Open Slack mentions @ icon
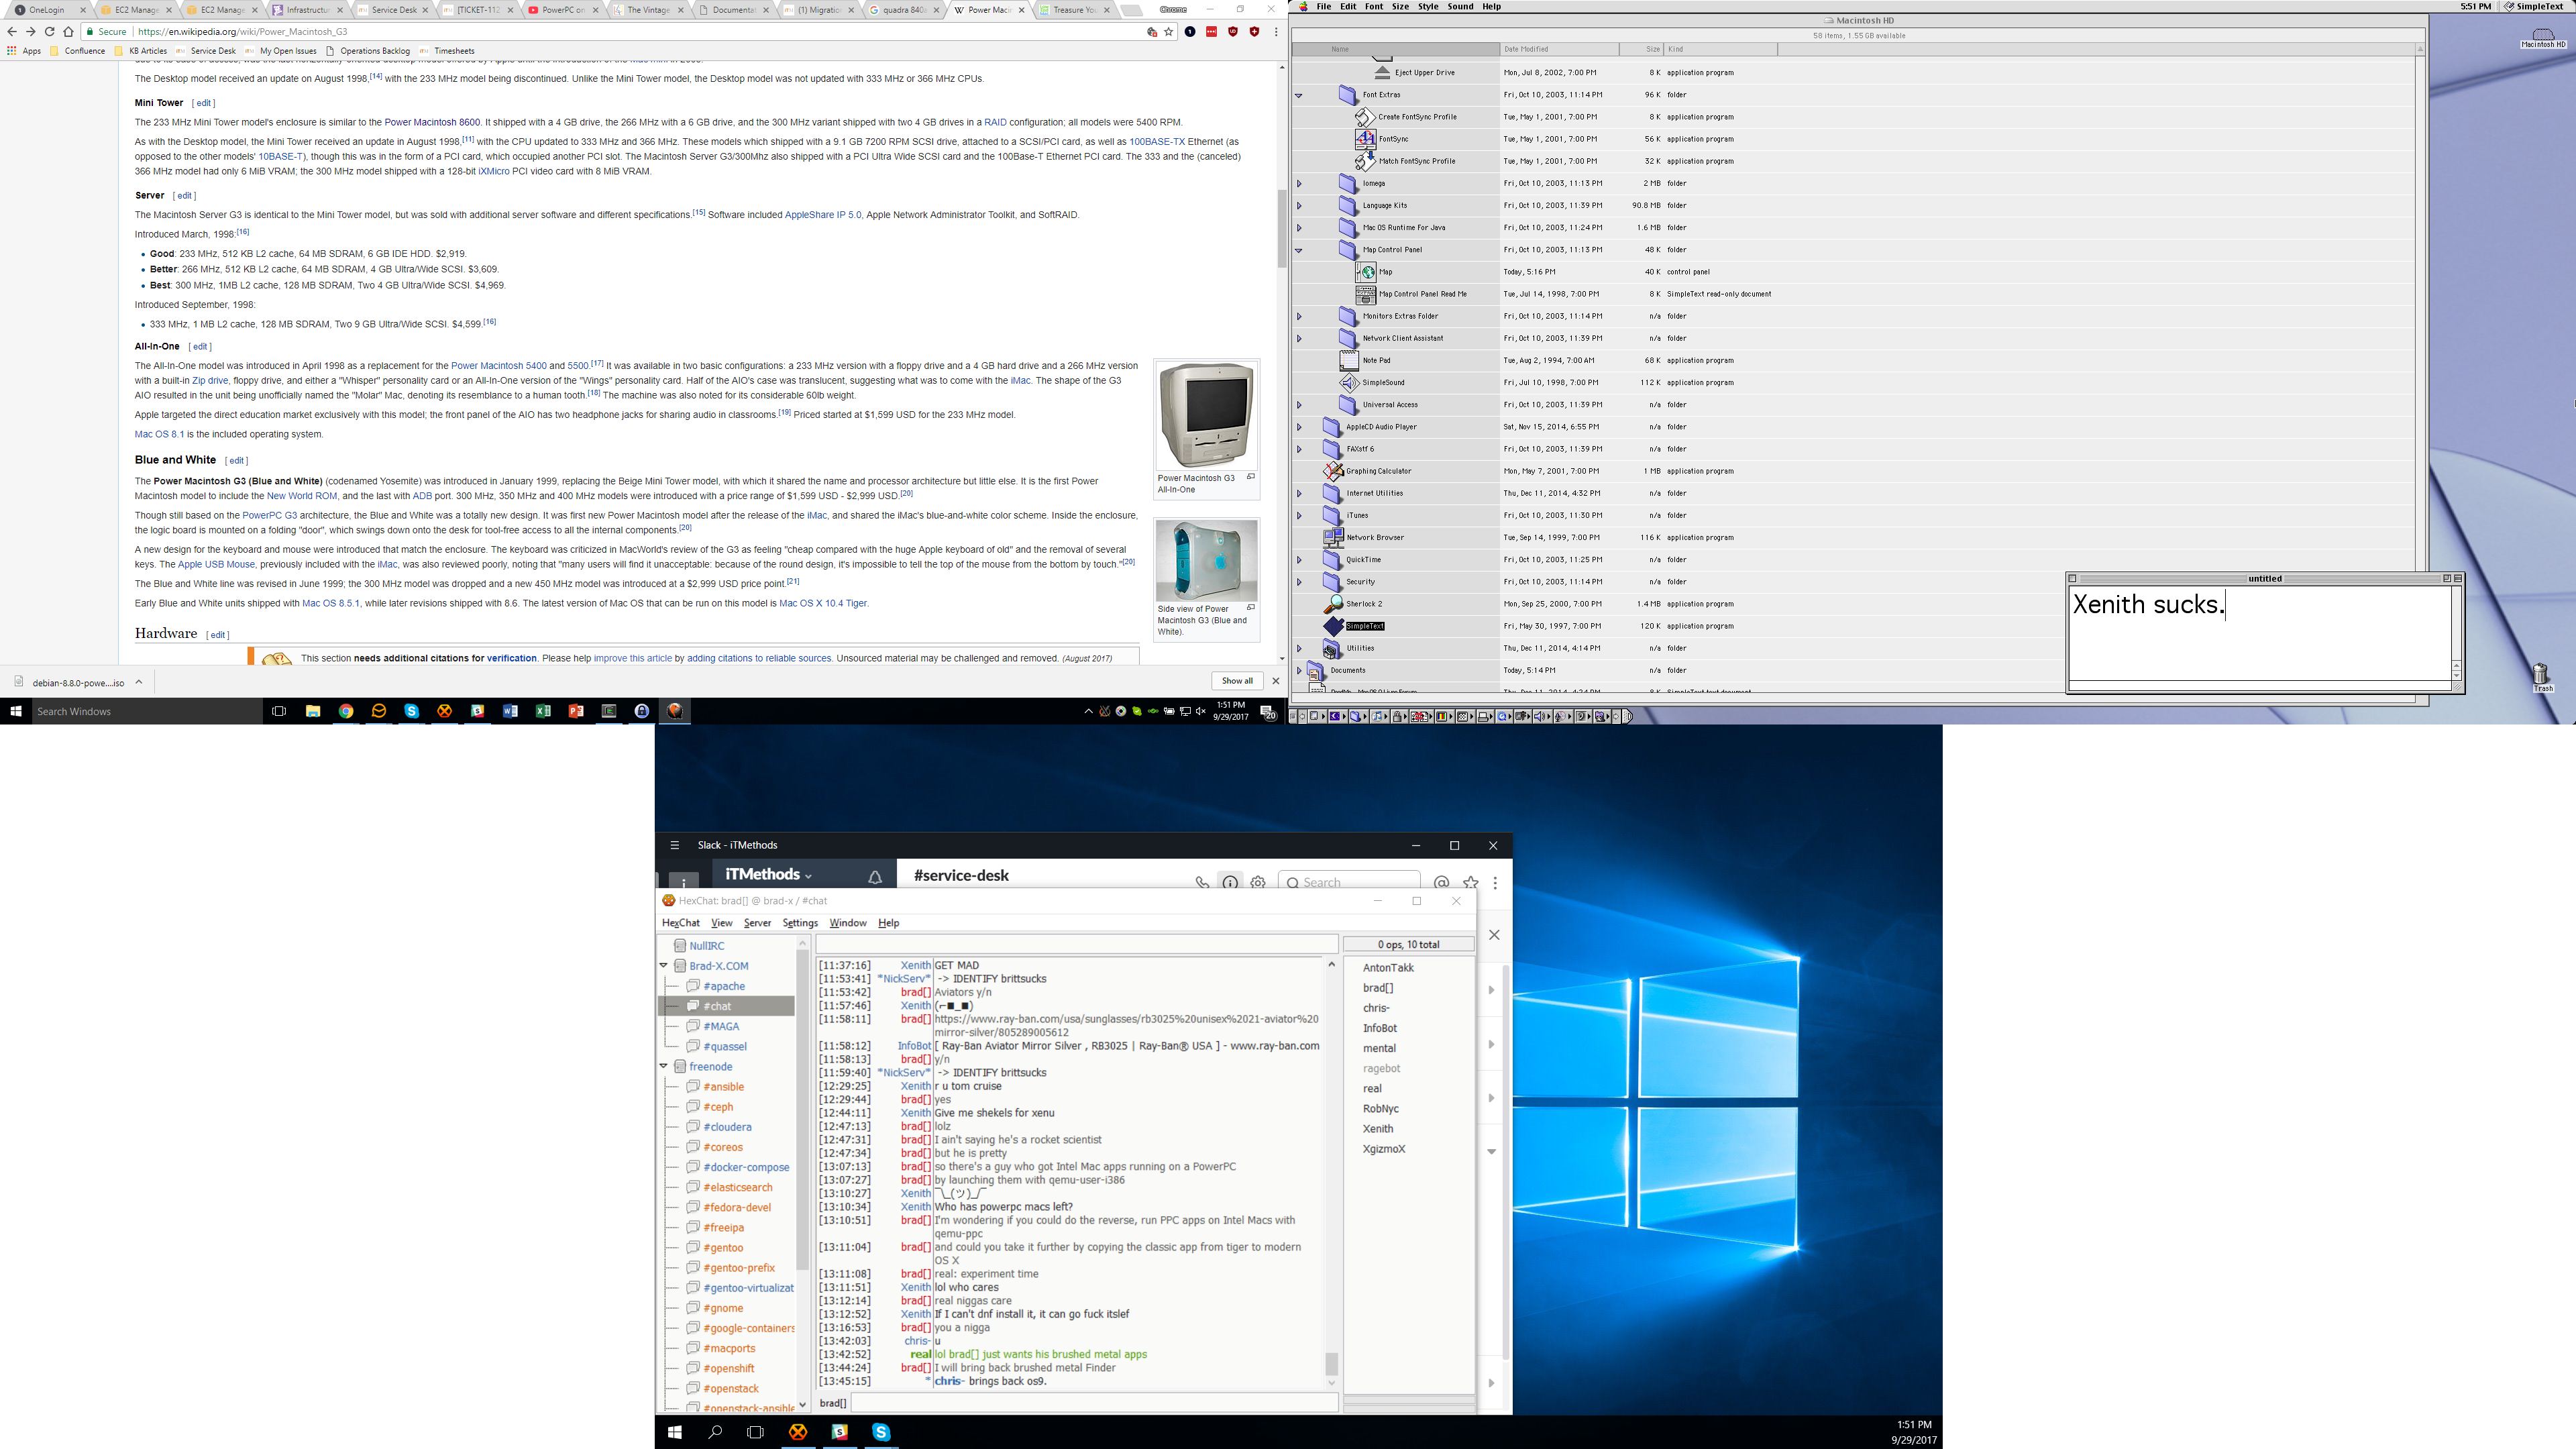The image size is (2576, 1449). pyautogui.click(x=1441, y=882)
